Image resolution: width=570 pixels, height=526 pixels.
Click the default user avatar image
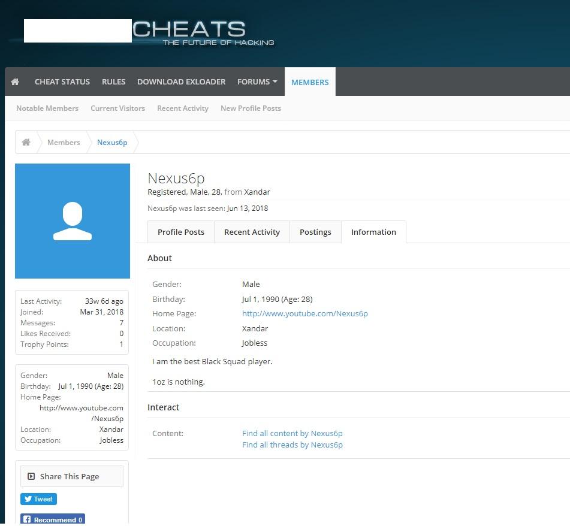73,221
